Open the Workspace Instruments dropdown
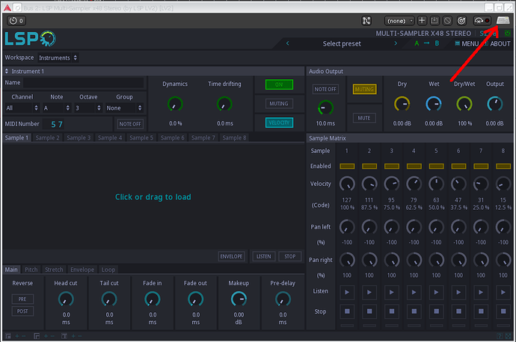This screenshot has height=342, width=516. click(58, 57)
